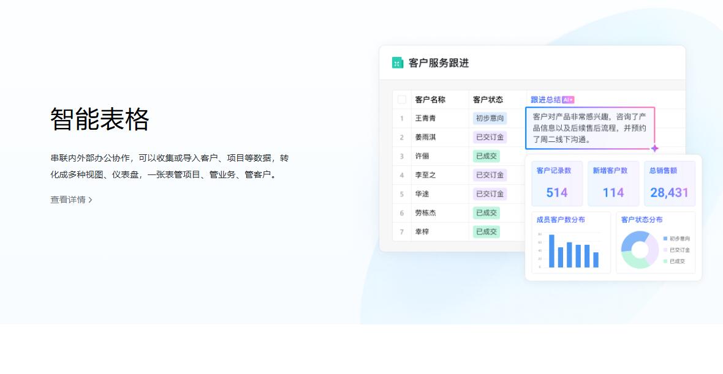Open the 查看详情 link
723x374 pixels.
(68, 200)
